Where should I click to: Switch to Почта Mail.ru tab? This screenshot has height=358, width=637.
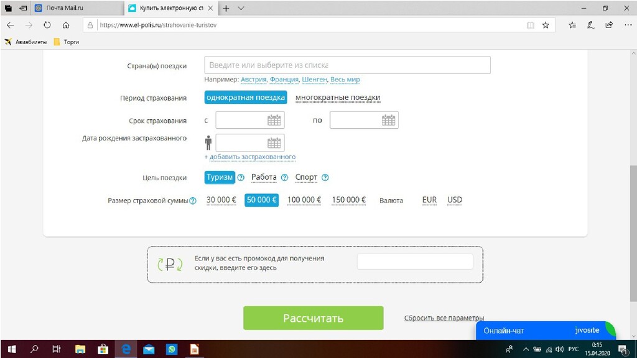[77, 8]
